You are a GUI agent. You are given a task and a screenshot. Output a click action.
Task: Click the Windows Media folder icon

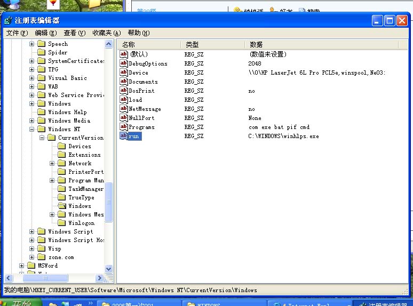click(41, 120)
